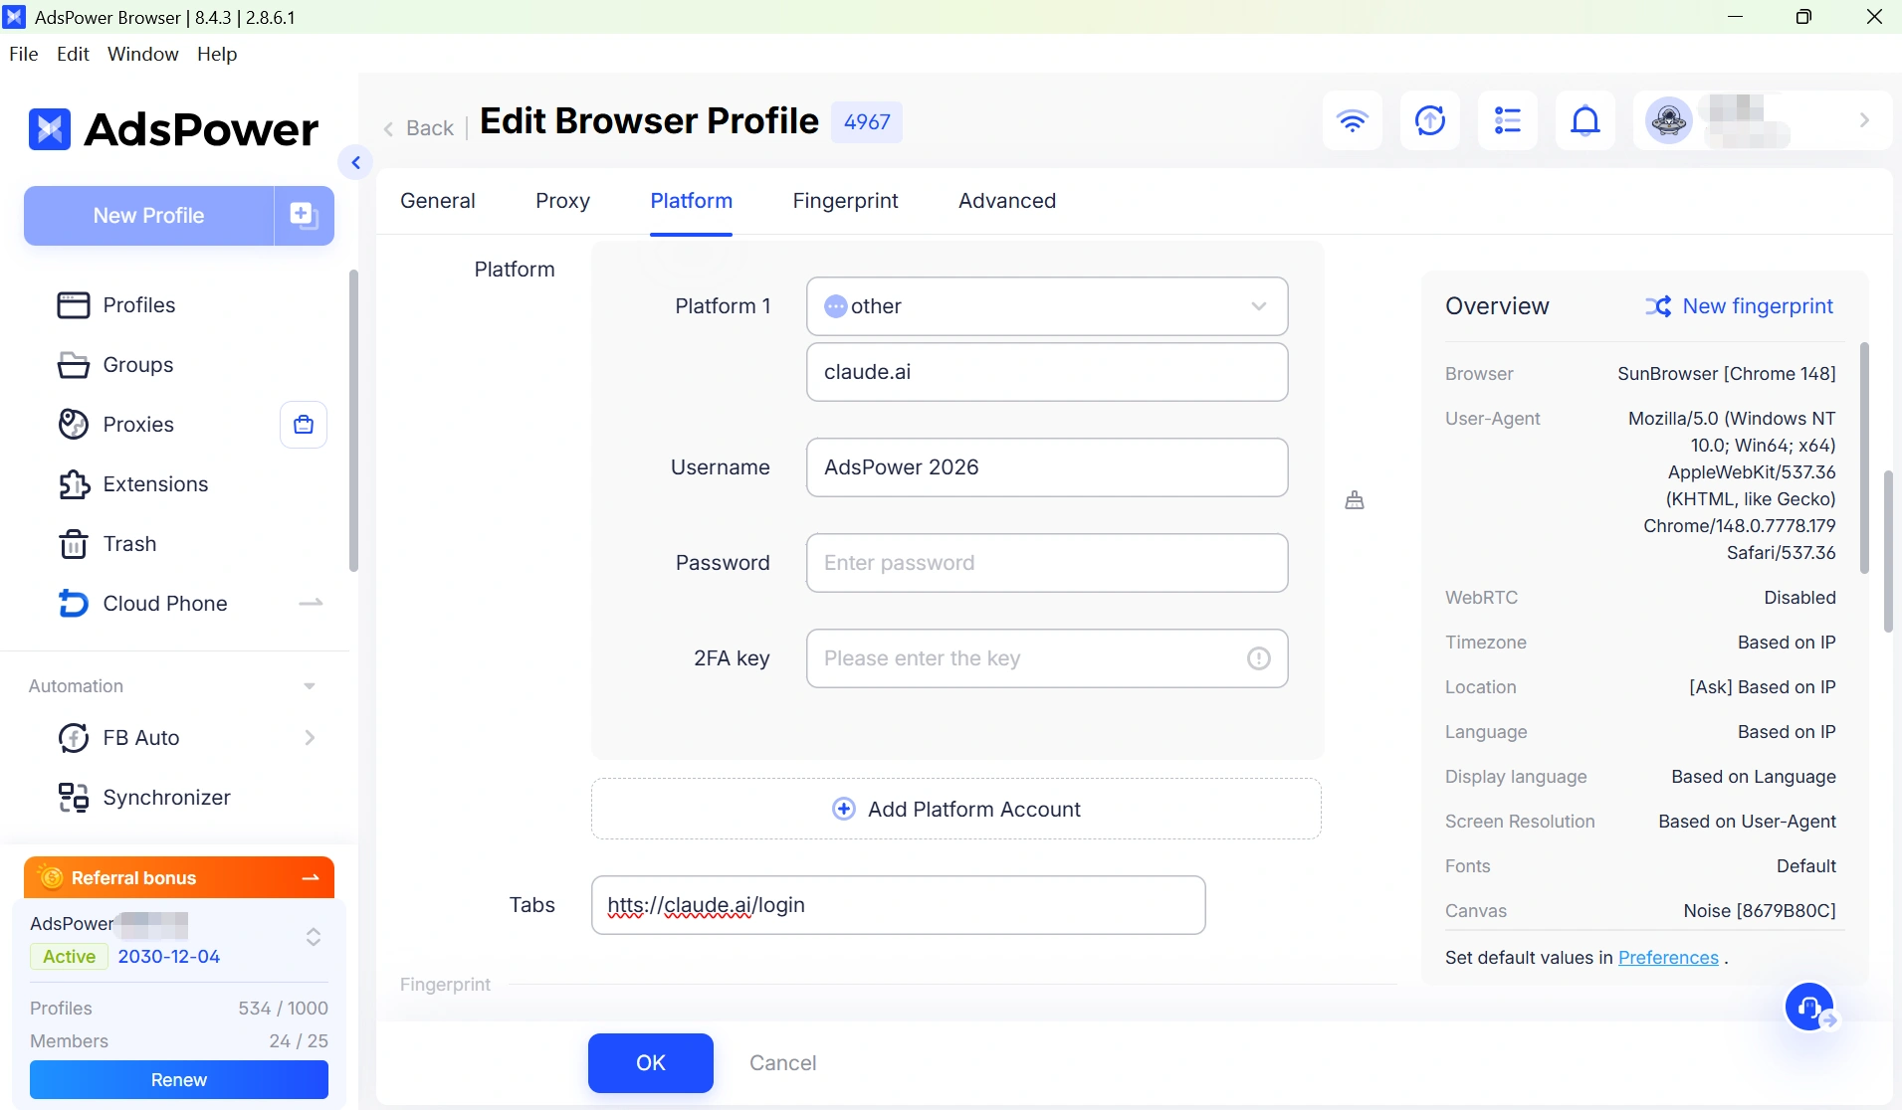Click the clear account eraser icon

(x=1355, y=500)
